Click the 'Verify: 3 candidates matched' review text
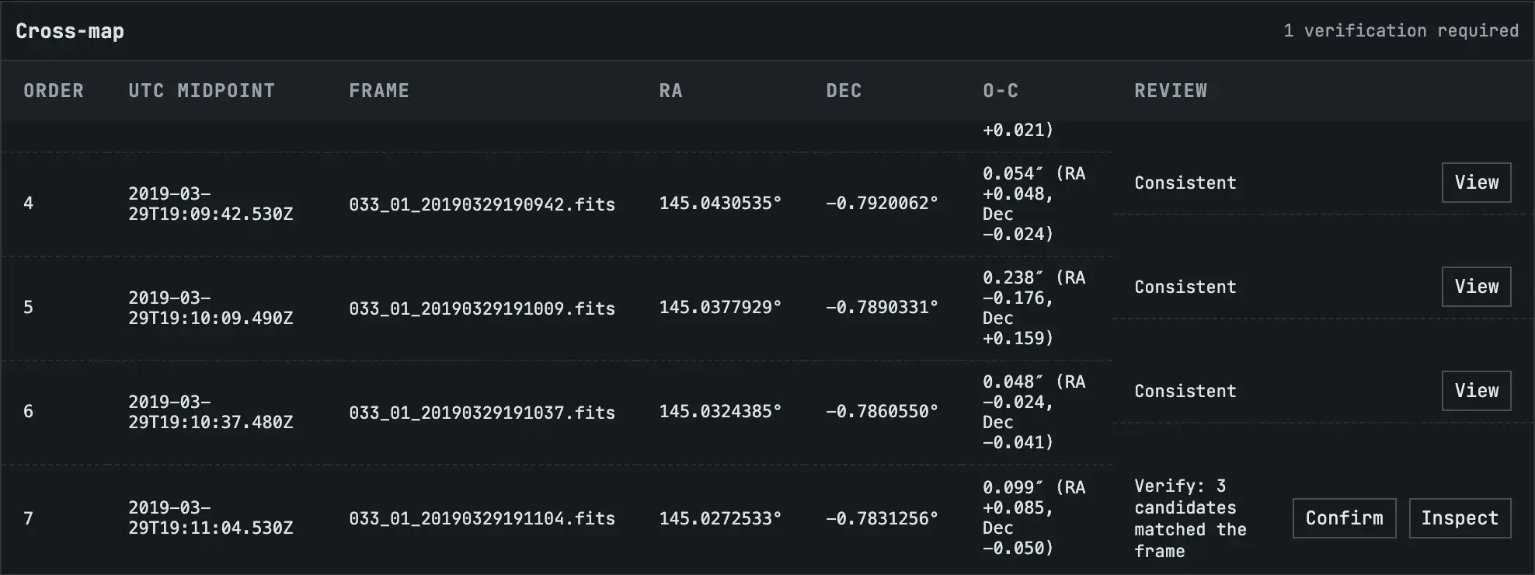Image resolution: width=1535 pixels, height=575 pixels. point(1190,518)
